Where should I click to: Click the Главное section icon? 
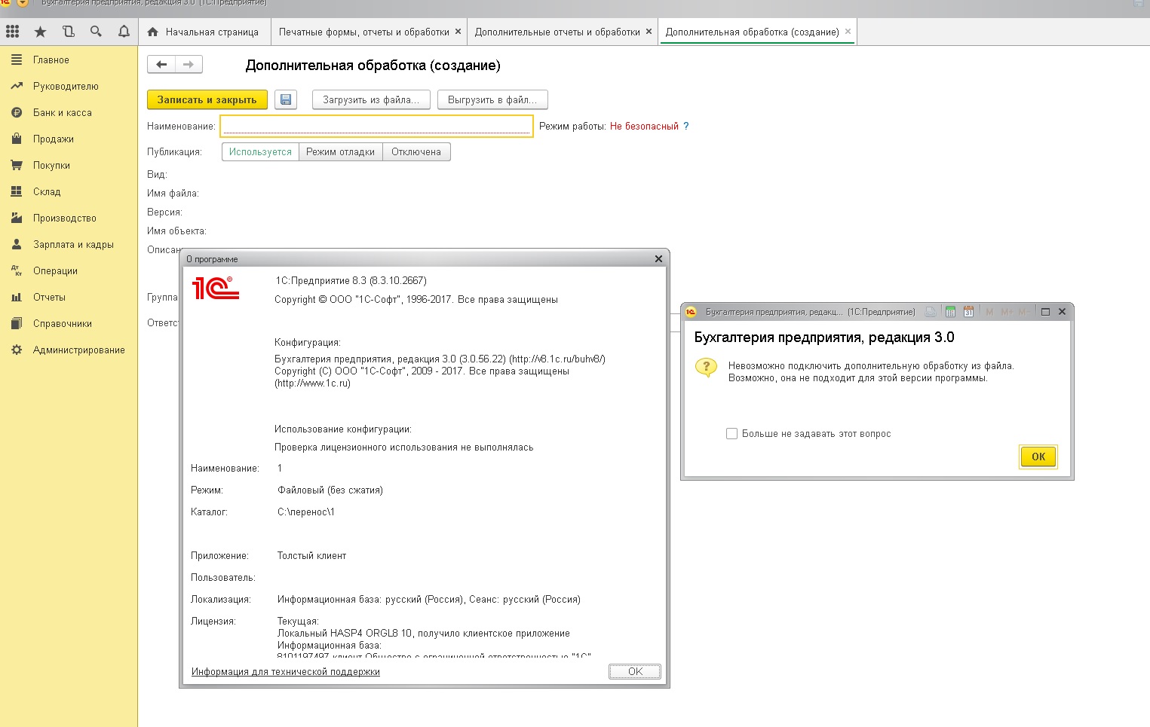(x=17, y=60)
